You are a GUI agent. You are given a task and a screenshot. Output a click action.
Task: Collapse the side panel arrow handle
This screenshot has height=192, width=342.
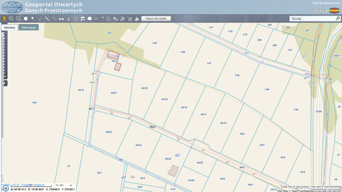pos(5,83)
